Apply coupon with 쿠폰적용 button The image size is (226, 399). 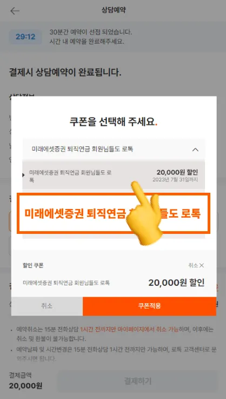click(x=149, y=306)
